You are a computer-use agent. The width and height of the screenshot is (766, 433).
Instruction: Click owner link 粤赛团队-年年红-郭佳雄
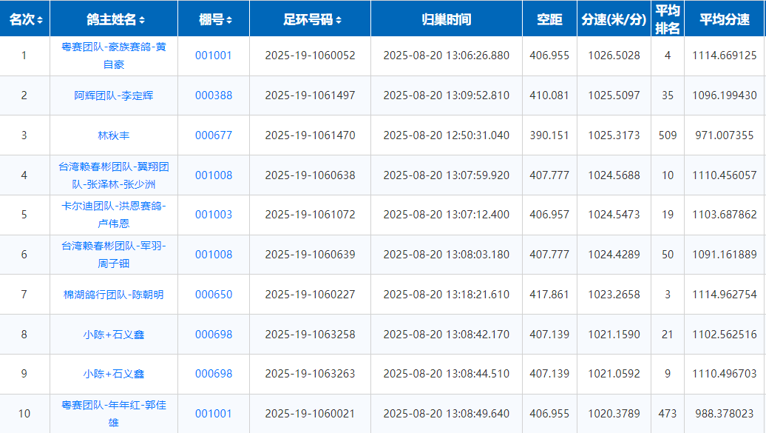[114, 413]
